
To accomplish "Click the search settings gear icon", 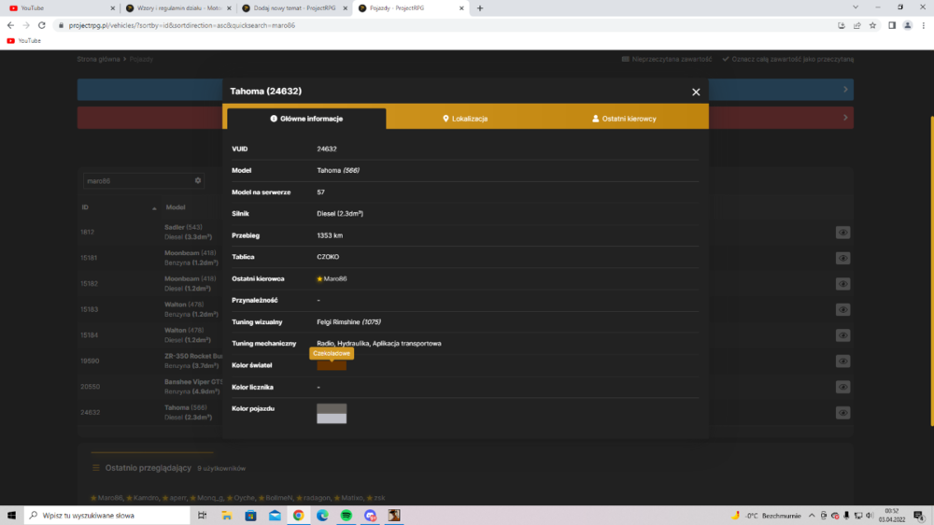I will (198, 180).
